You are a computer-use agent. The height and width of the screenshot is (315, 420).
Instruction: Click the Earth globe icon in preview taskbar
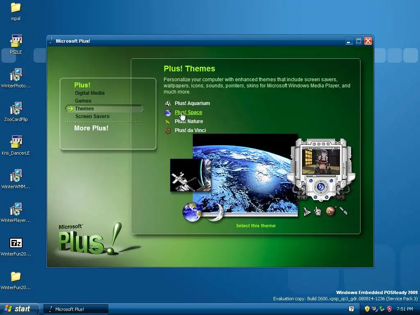(x=192, y=212)
